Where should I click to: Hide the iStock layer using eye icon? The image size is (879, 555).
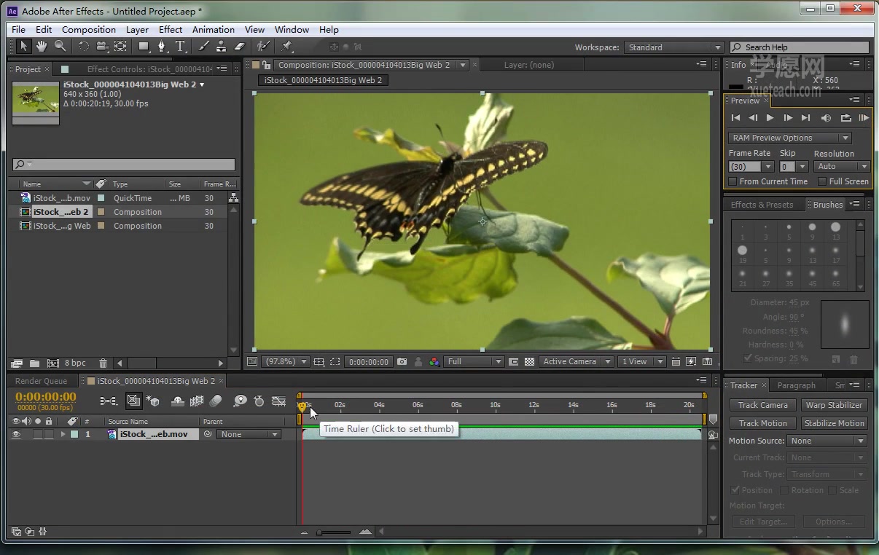point(16,434)
